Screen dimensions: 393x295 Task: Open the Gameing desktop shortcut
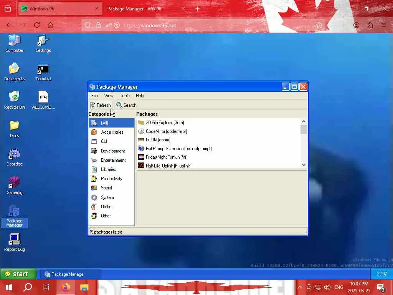pos(14,186)
